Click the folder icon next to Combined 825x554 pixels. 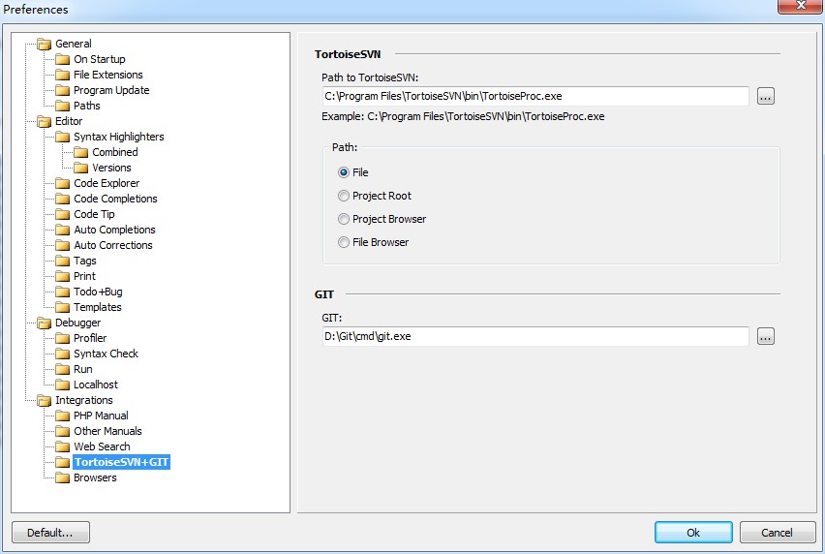tap(81, 153)
